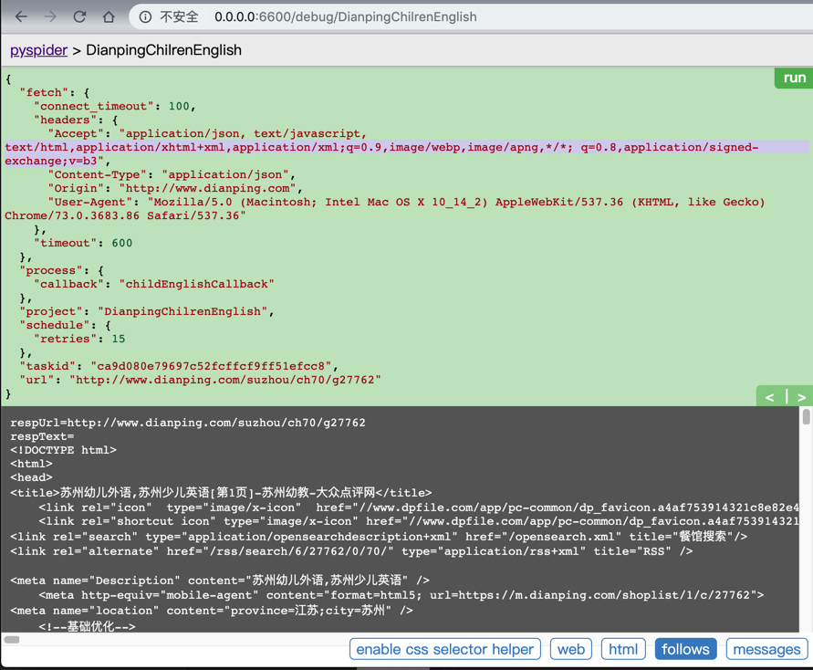This screenshot has height=670, width=813.
Task: Click the connect_timeout value 100
Action: 179,106
